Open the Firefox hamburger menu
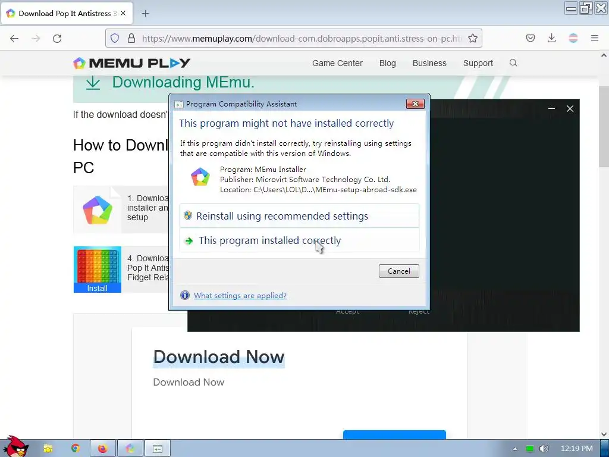 (x=594, y=38)
